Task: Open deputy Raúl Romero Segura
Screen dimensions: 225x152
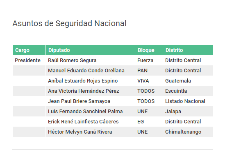Action: click(72, 60)
